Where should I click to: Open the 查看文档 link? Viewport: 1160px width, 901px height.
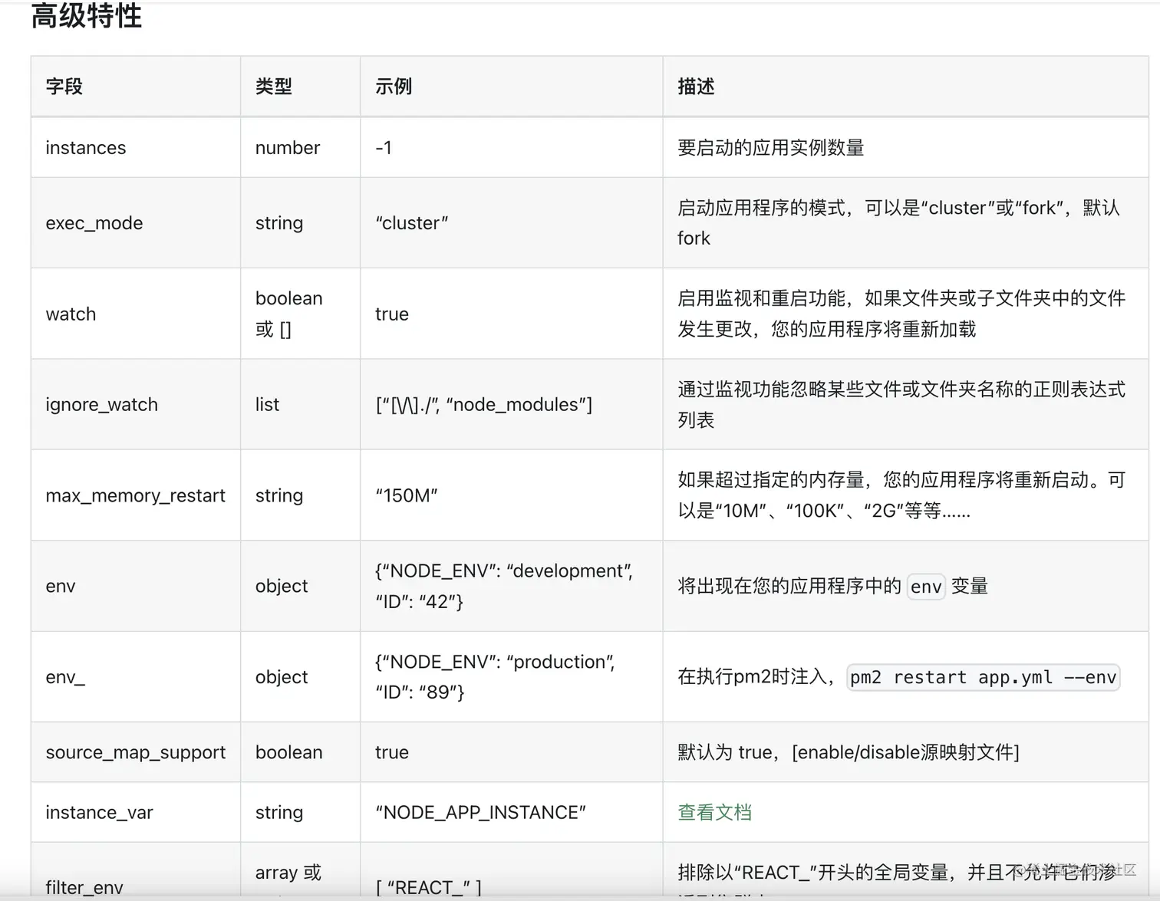tap(713, 812)
